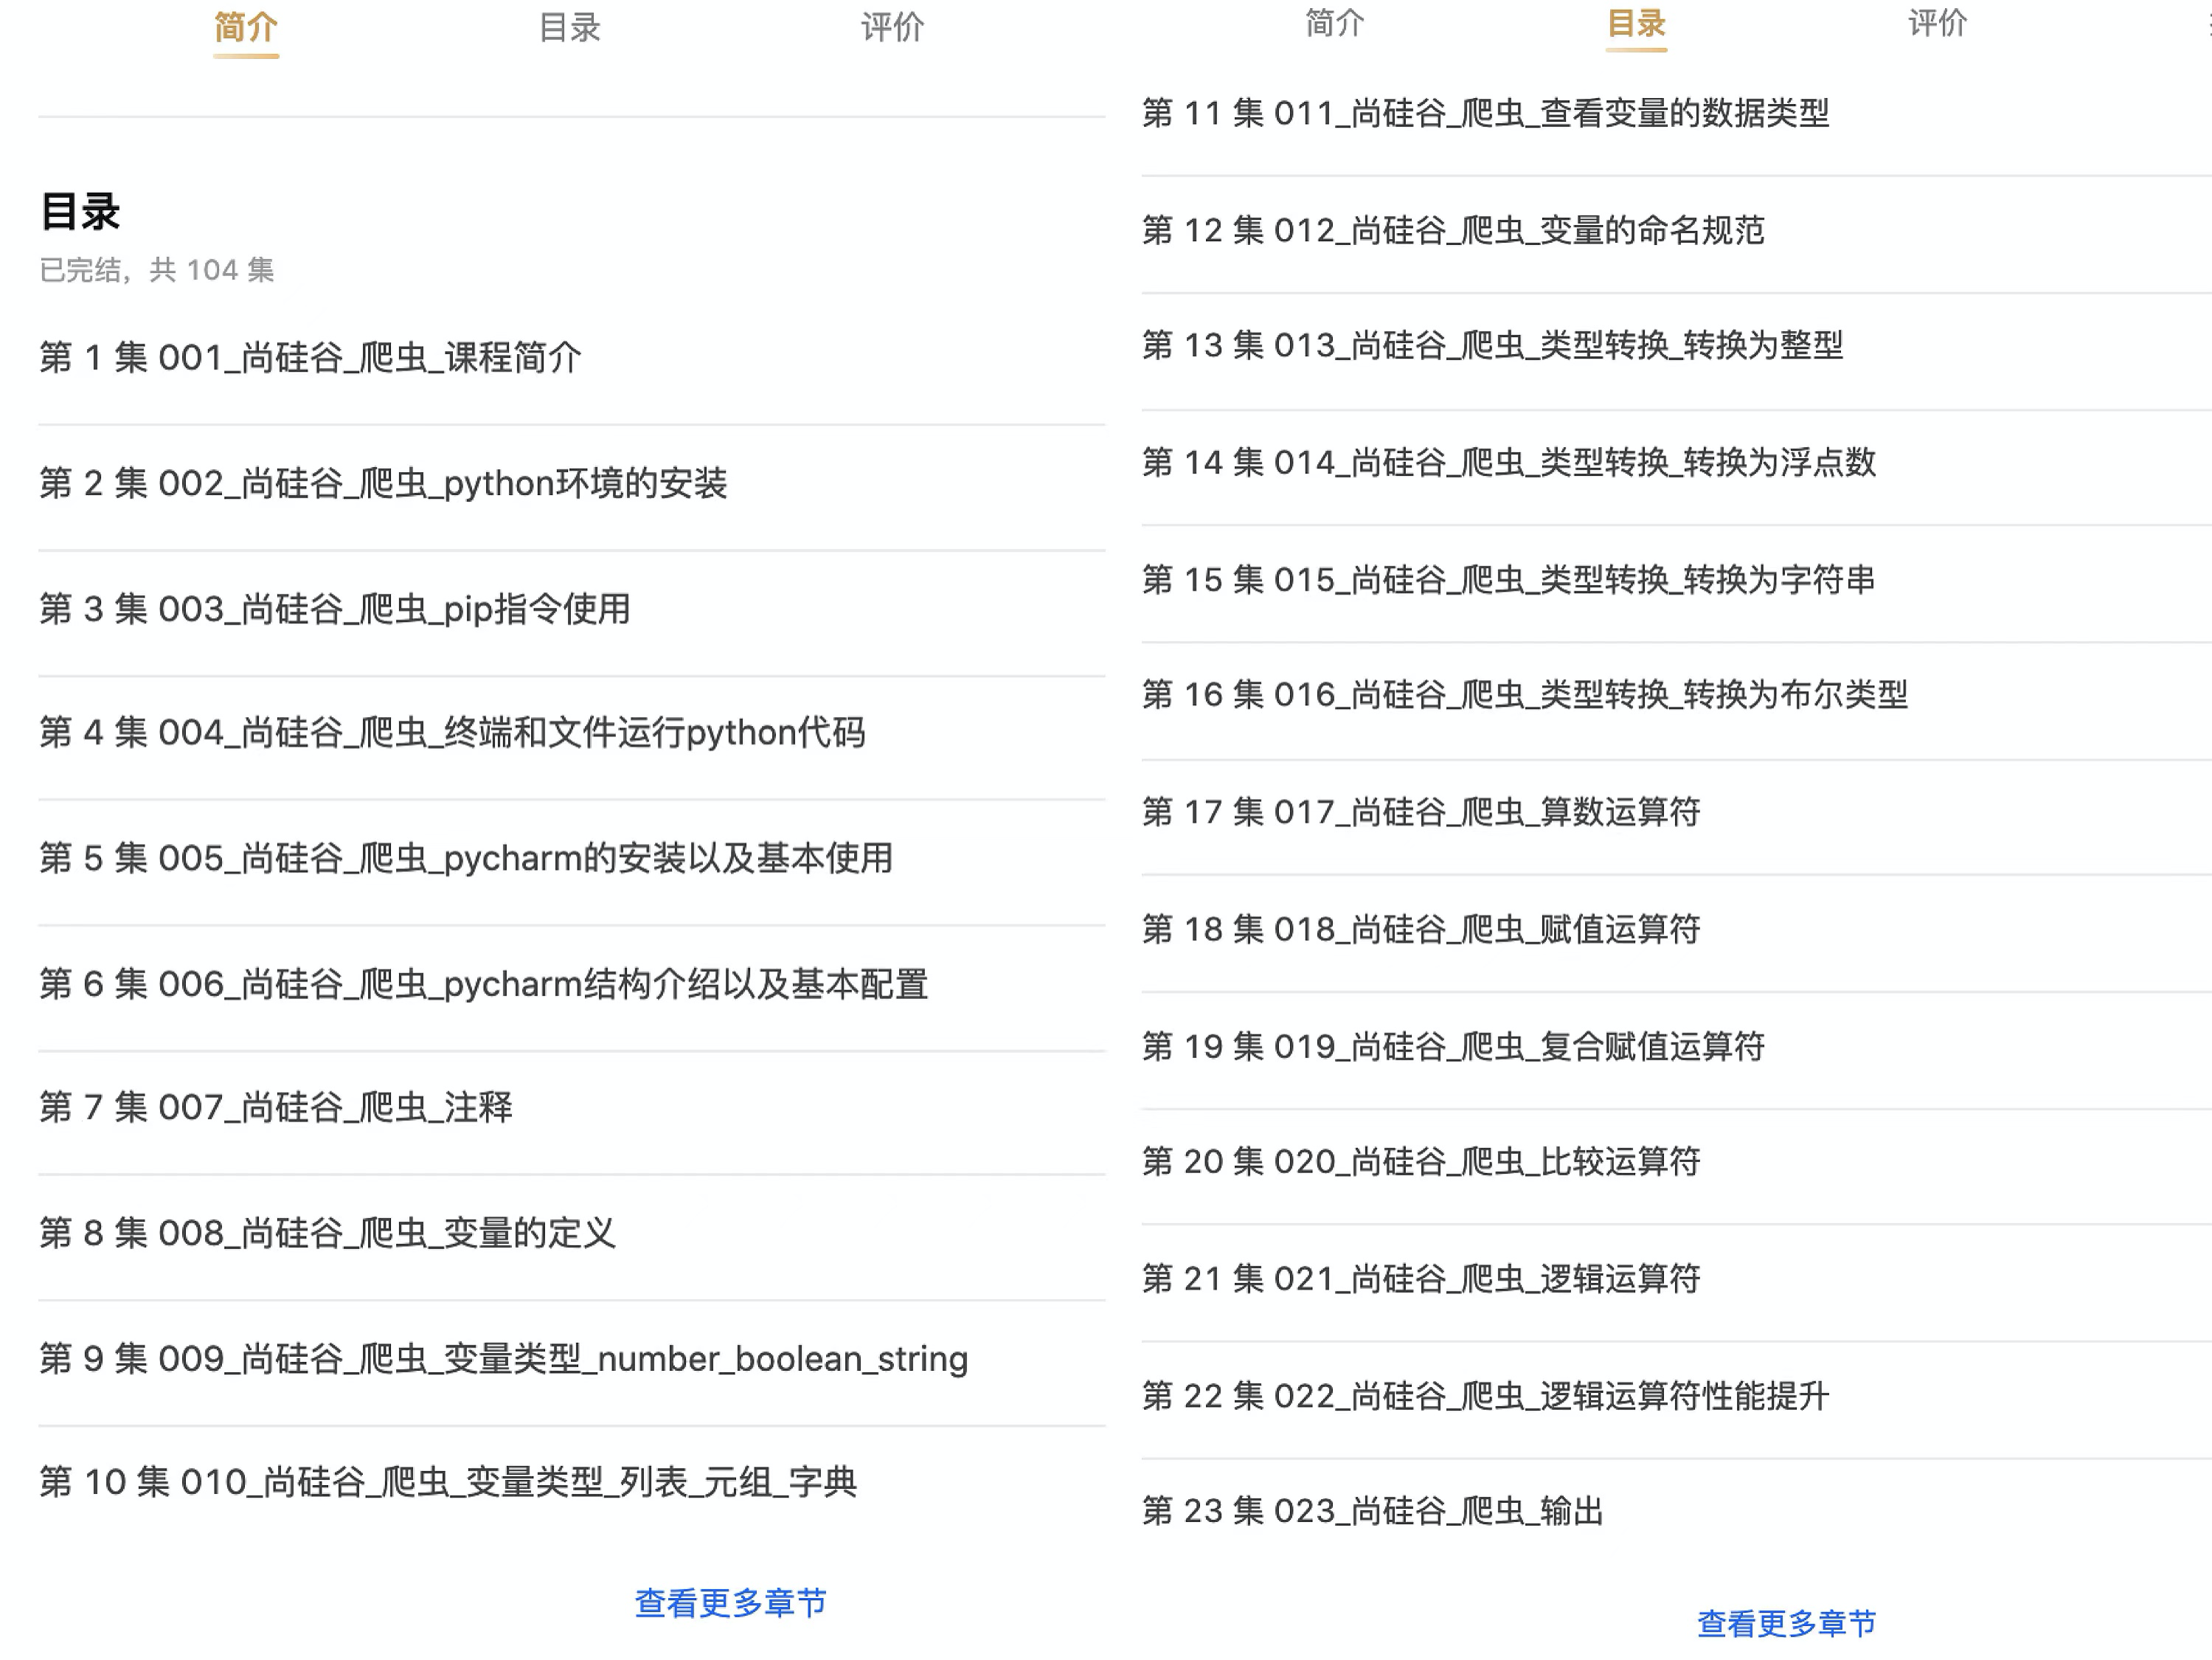Select 简介 tab in right panel
Image resolution: width=2212 pixels, height=1660 pixels.
tap(1334, 23)
